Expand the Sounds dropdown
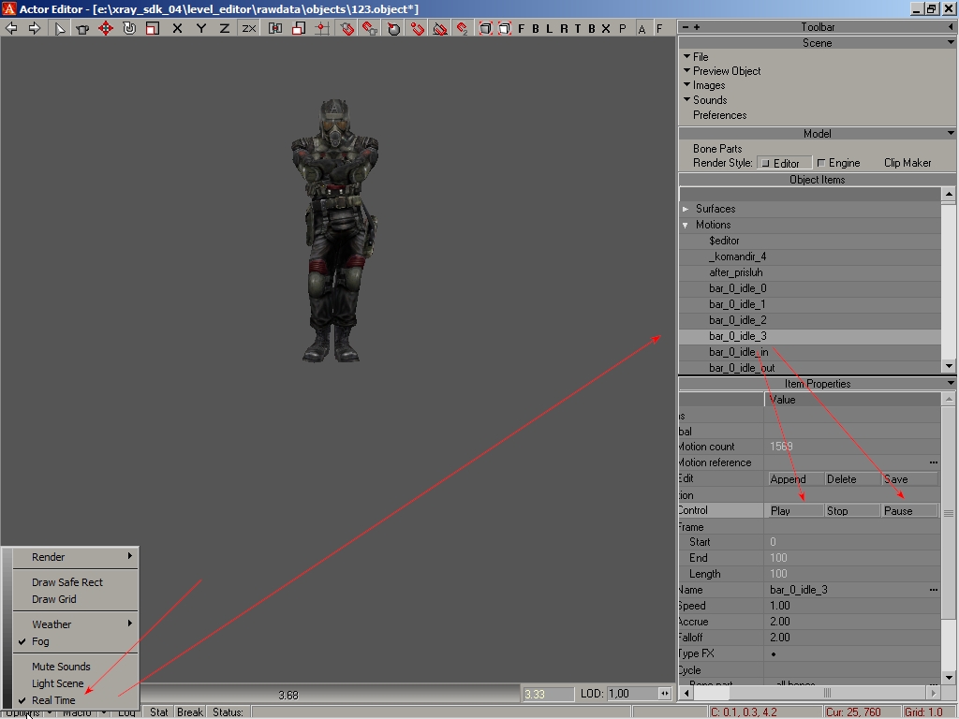 pyautogui.click(x=704, y=99)
